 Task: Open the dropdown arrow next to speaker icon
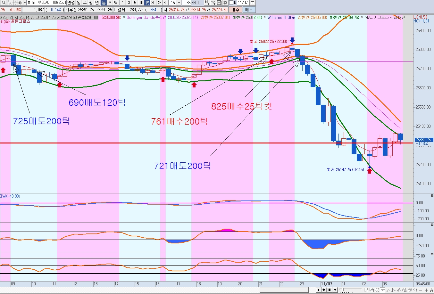[x=25, y=3]
